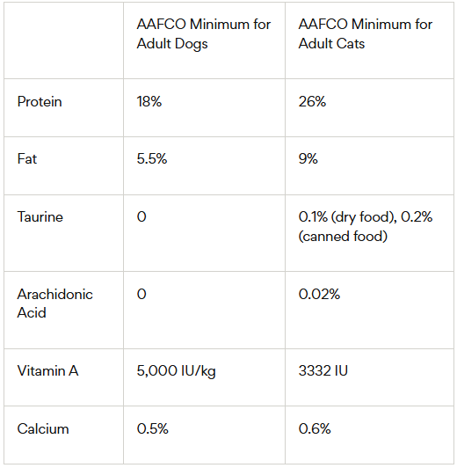Viewport: 457px width, 468px height.
Task: Select the 18% protein value for dogs
Action: tap(149, 101)
